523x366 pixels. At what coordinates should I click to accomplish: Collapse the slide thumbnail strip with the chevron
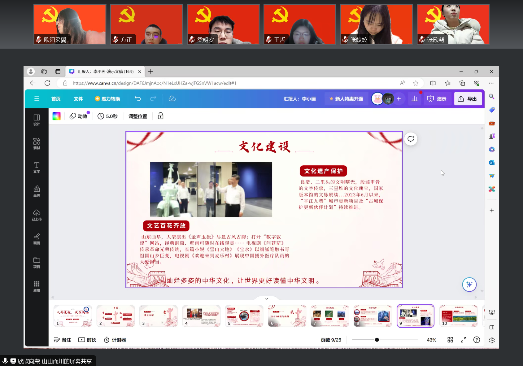pos(266,298)
